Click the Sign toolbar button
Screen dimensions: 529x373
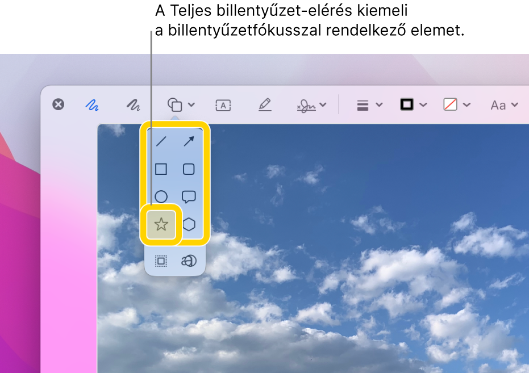coord(307,104)
